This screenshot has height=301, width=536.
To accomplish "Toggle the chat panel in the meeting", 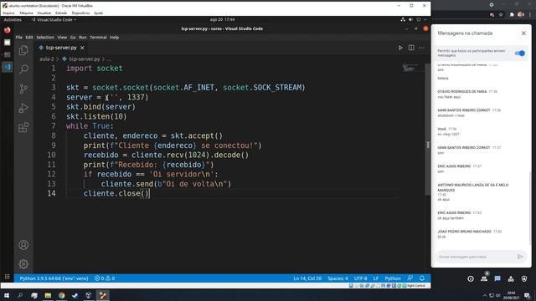I will [497, 278].
